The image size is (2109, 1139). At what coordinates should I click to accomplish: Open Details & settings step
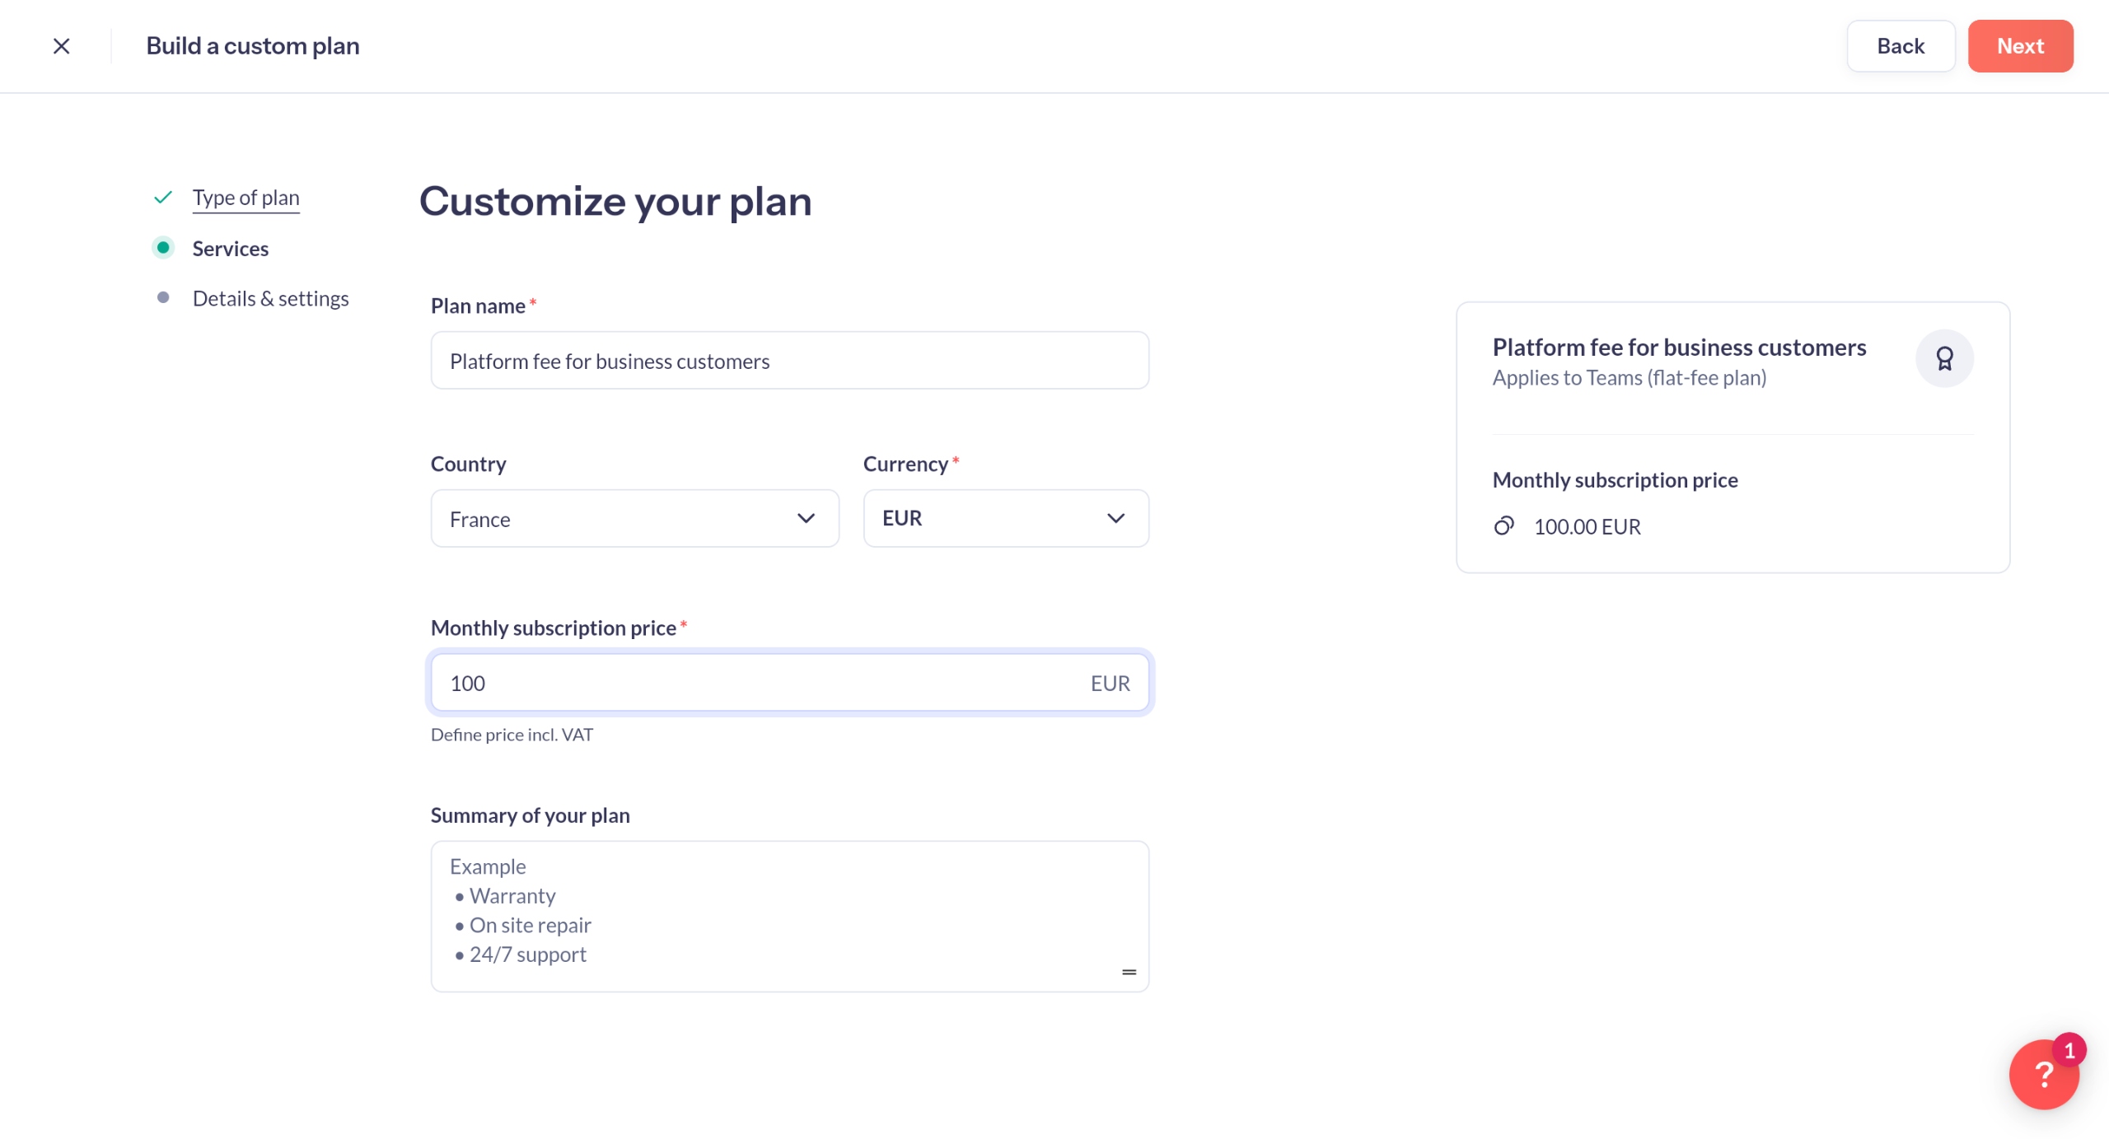[x=270, y=299]
